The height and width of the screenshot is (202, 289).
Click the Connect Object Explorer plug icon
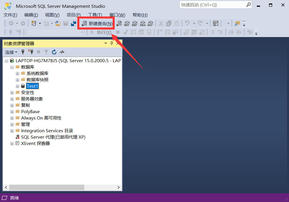(23, 52)
